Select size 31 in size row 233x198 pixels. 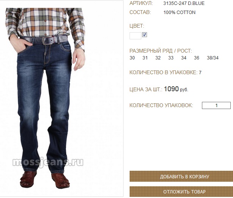(145, 58)
